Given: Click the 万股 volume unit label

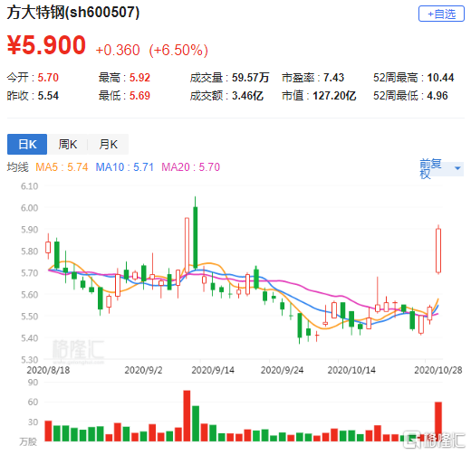Looking at the screenshot, I should pyautogui.click(x=28, y=441).
